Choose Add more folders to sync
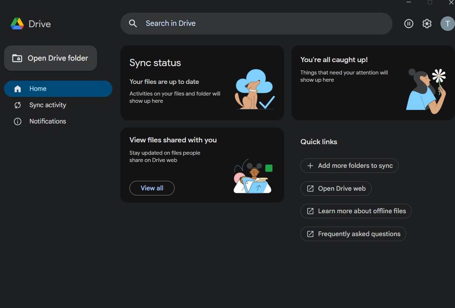Viewport: 455px width, 308px height. tap(350, 166)
